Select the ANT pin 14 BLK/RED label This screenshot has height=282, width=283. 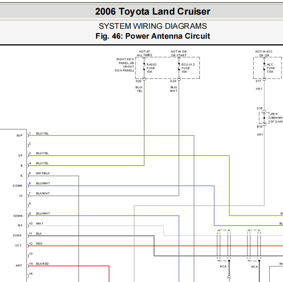(x=43, y=264)
